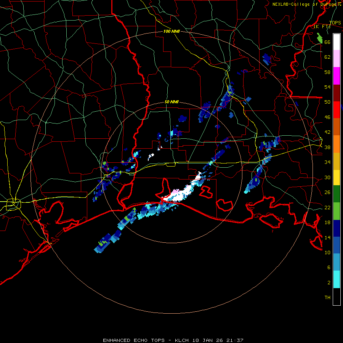
Task: Click the "50" legend value
Action: 327,102
